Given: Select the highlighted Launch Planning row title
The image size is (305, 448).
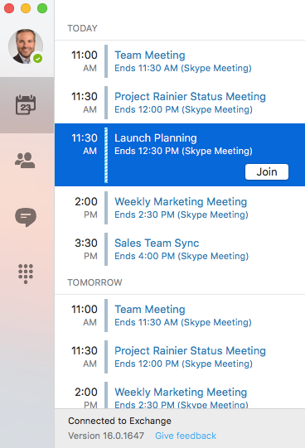Looking at the screenshot, I should click(x=156, y=138).
